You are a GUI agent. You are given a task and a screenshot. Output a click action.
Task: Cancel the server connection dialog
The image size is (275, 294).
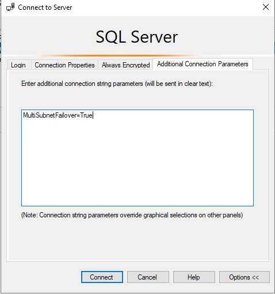pos(148,277)
